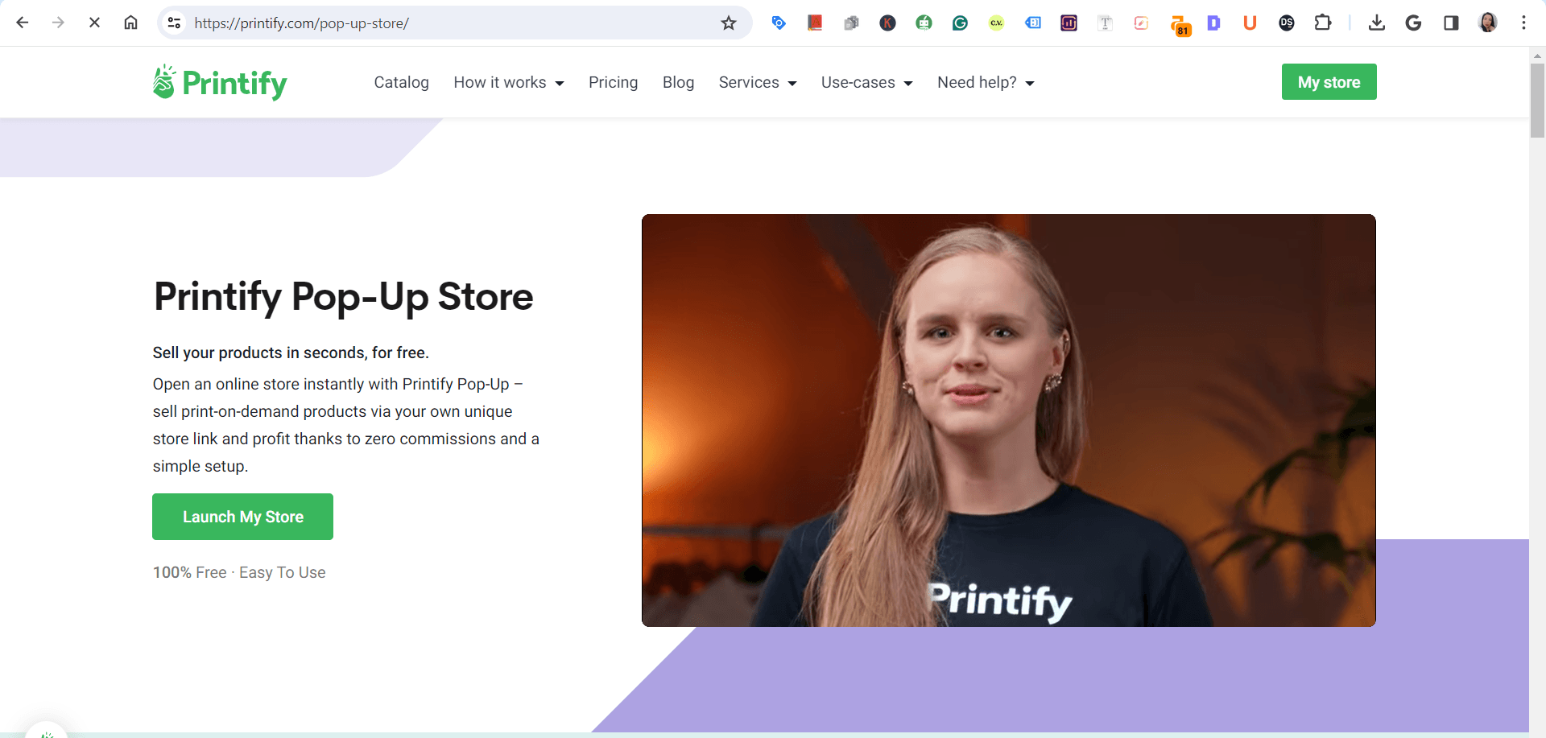Click the orange U extension icon
The width and height of the screenshot is (1546, 738).
1250,23
